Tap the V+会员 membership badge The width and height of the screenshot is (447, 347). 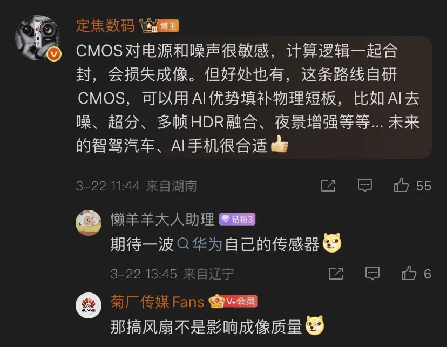click(233, 301)
